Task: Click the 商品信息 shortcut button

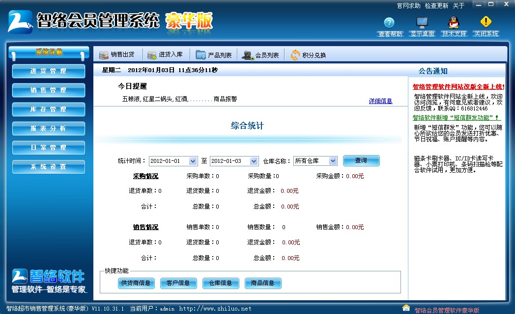Action: coord(263,283)
